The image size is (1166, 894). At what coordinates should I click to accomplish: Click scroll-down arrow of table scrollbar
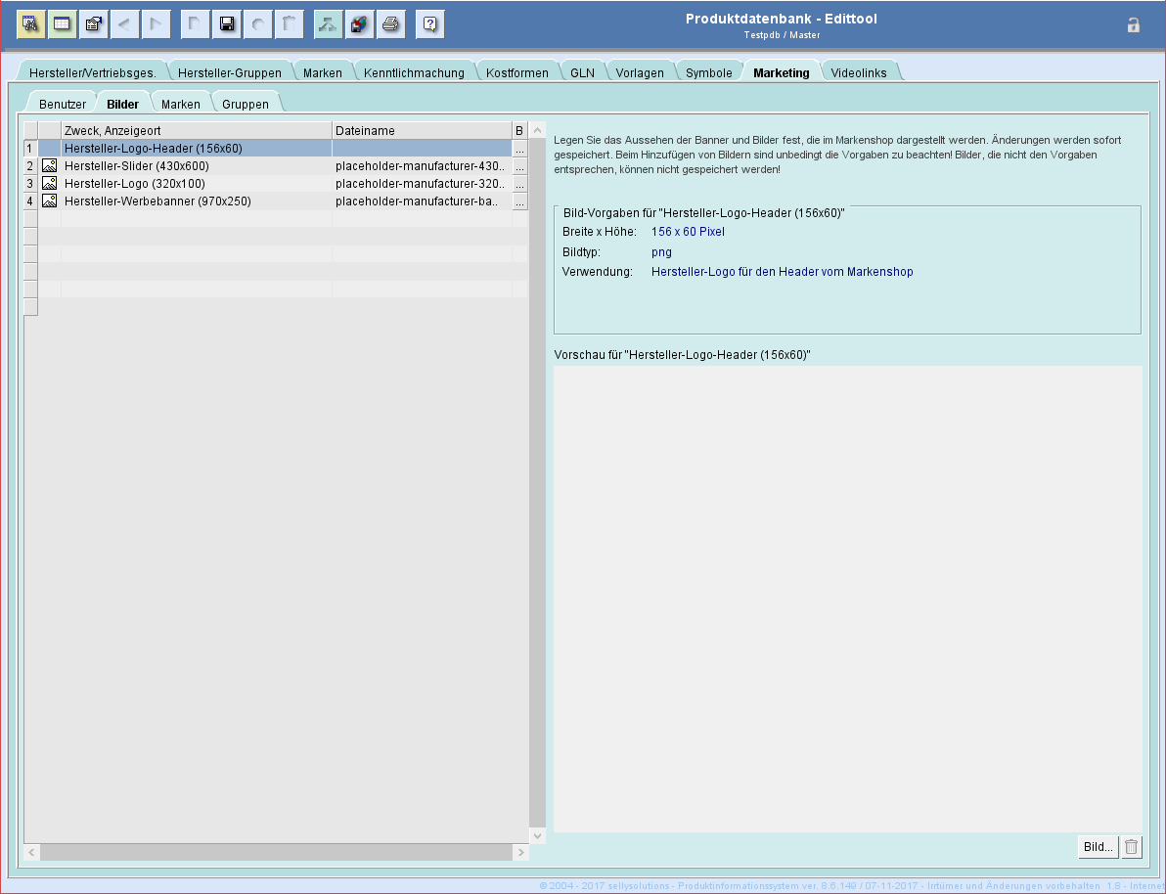click(537, 835)
